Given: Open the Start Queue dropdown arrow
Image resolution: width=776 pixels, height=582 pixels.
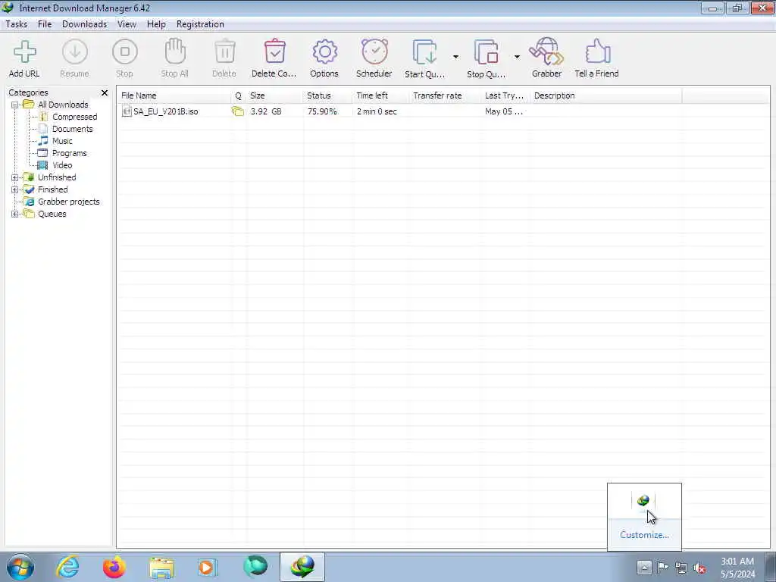Looking at the screenshot, I should pos(455,57).
